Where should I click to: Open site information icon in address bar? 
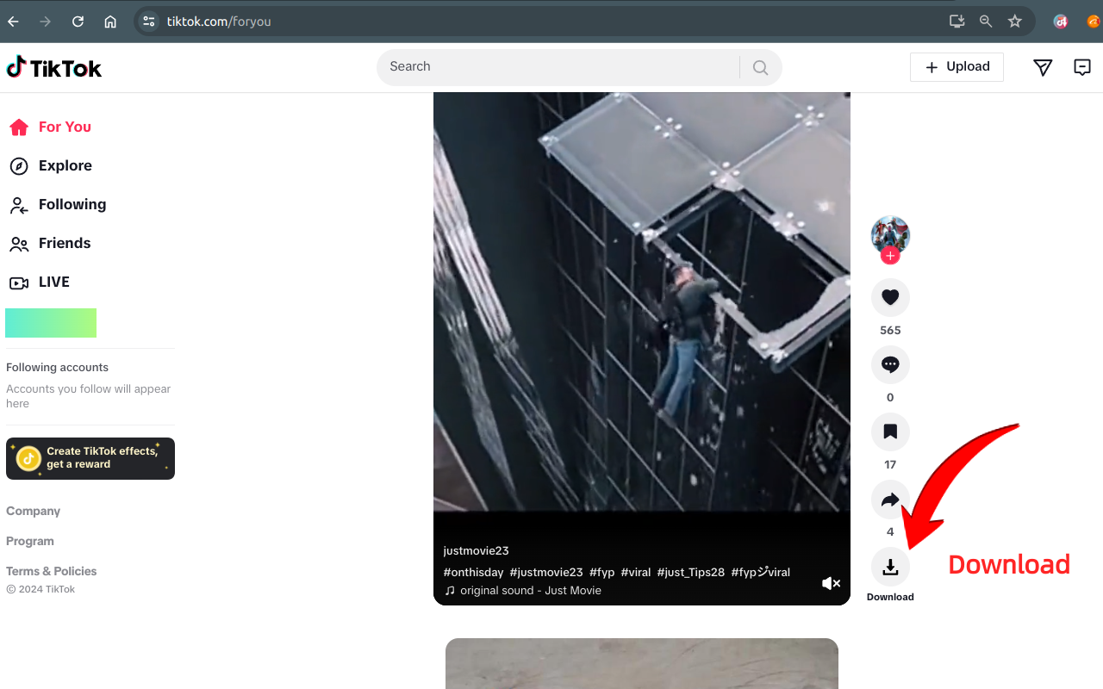tap(148, 22)
